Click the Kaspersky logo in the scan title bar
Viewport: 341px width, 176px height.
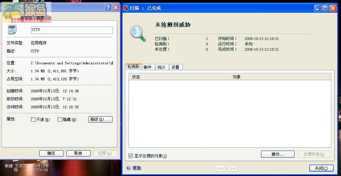126,8
